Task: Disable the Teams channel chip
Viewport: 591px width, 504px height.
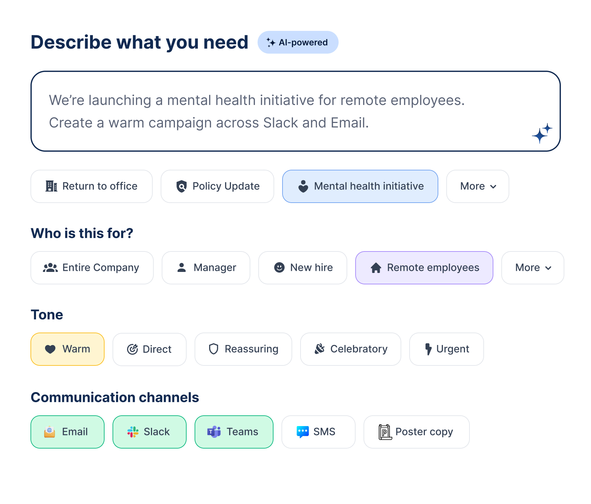Action: point(234,432)
